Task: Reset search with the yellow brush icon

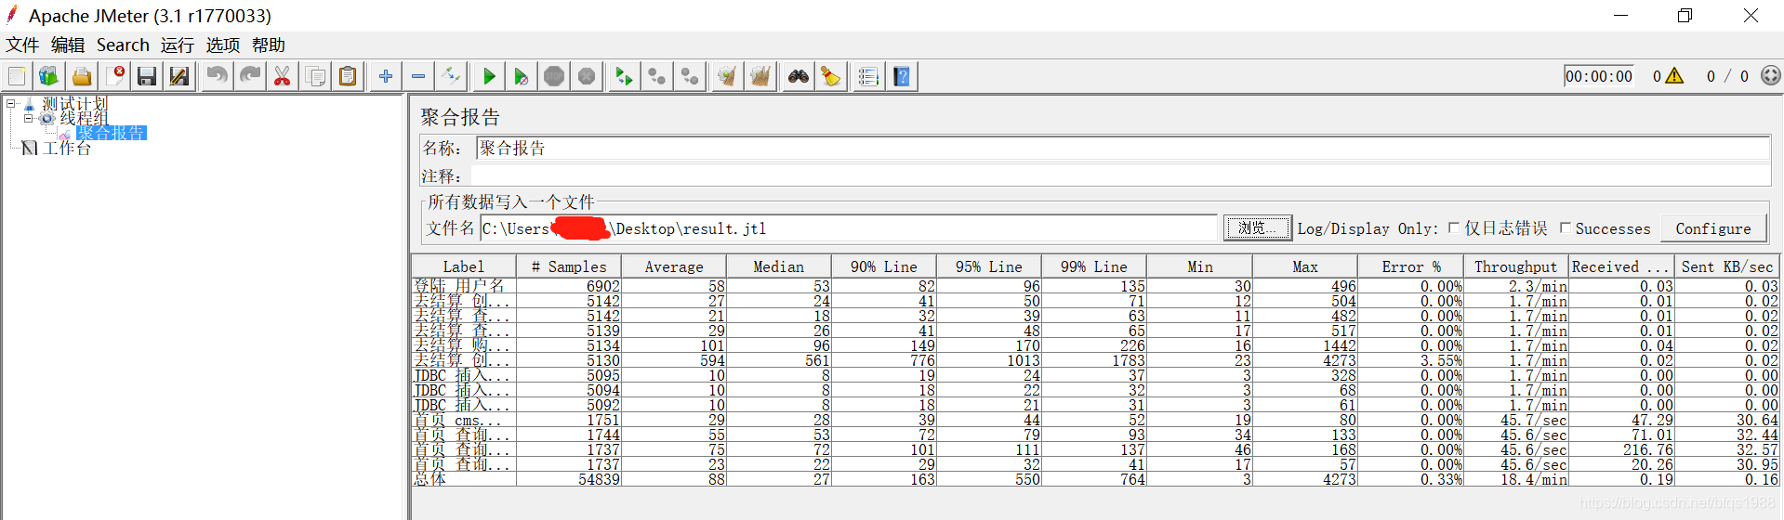Action: [x=830, y=76]
